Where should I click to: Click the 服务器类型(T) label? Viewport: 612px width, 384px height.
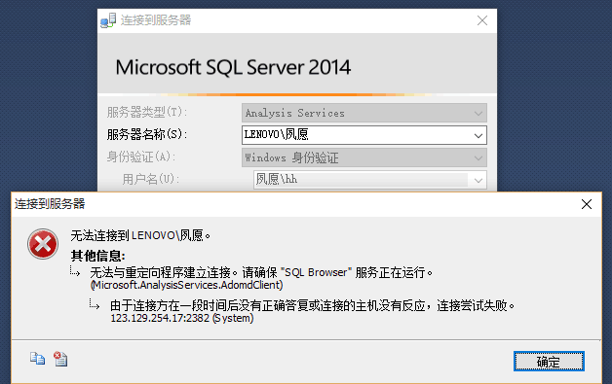(x=147, y=112)
